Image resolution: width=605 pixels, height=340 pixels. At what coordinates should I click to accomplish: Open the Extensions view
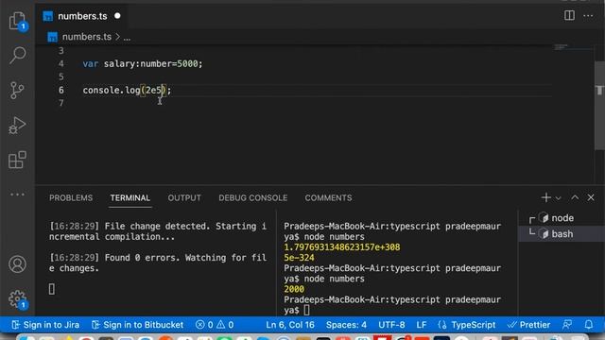pos(17,160)
